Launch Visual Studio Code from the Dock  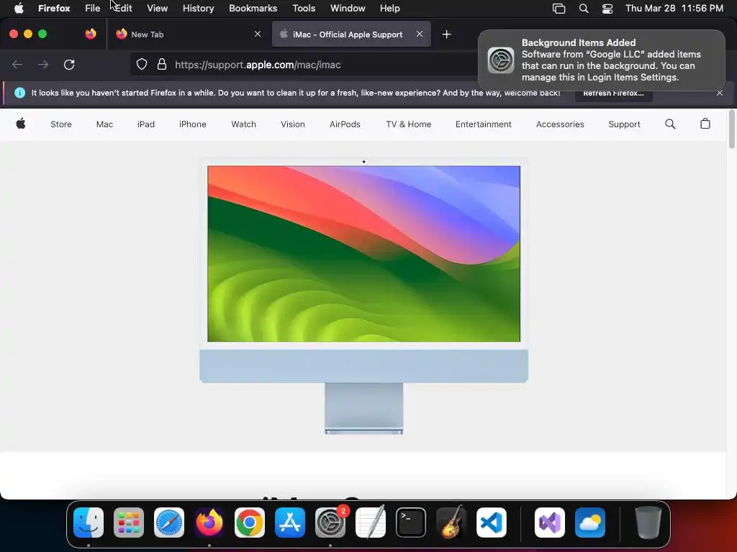tap(491, 523)
